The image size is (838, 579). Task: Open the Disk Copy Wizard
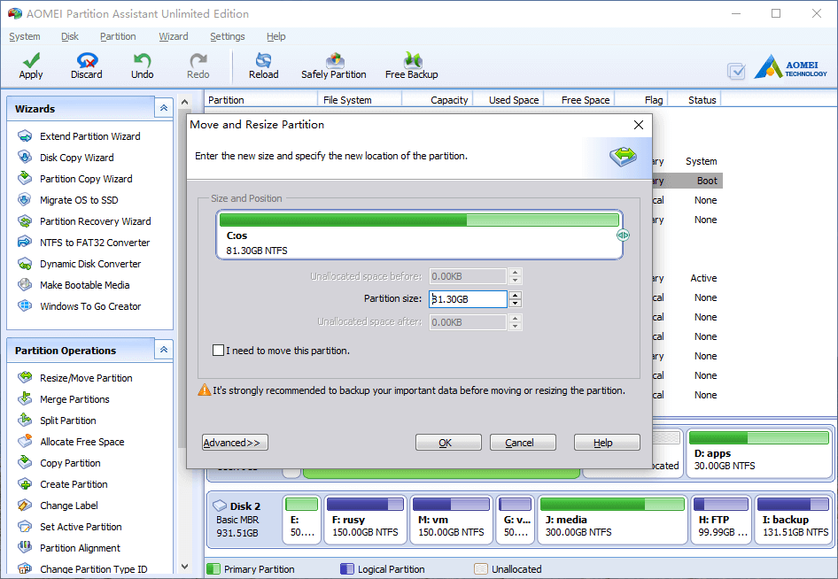76,158
